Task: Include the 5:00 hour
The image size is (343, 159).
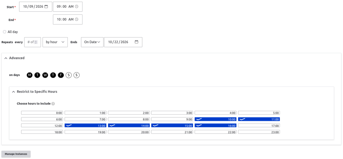Action: pos(259,113)
